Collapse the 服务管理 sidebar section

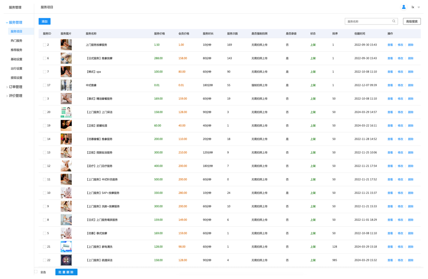(15, 23)
